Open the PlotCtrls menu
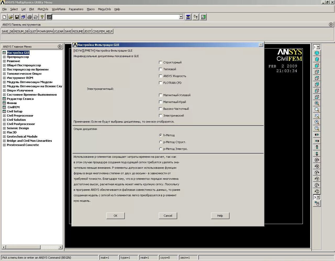Image resolution: width=335 pixels, height=261 pixels. (x=43, y=9)
